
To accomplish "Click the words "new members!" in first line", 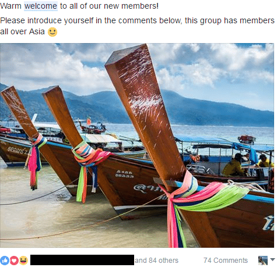I will click(x=131, y=6).
